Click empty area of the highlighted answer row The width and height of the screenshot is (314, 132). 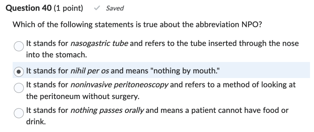click(x=267, y=71)
